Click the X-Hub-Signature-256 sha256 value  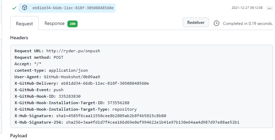point(153,122)
